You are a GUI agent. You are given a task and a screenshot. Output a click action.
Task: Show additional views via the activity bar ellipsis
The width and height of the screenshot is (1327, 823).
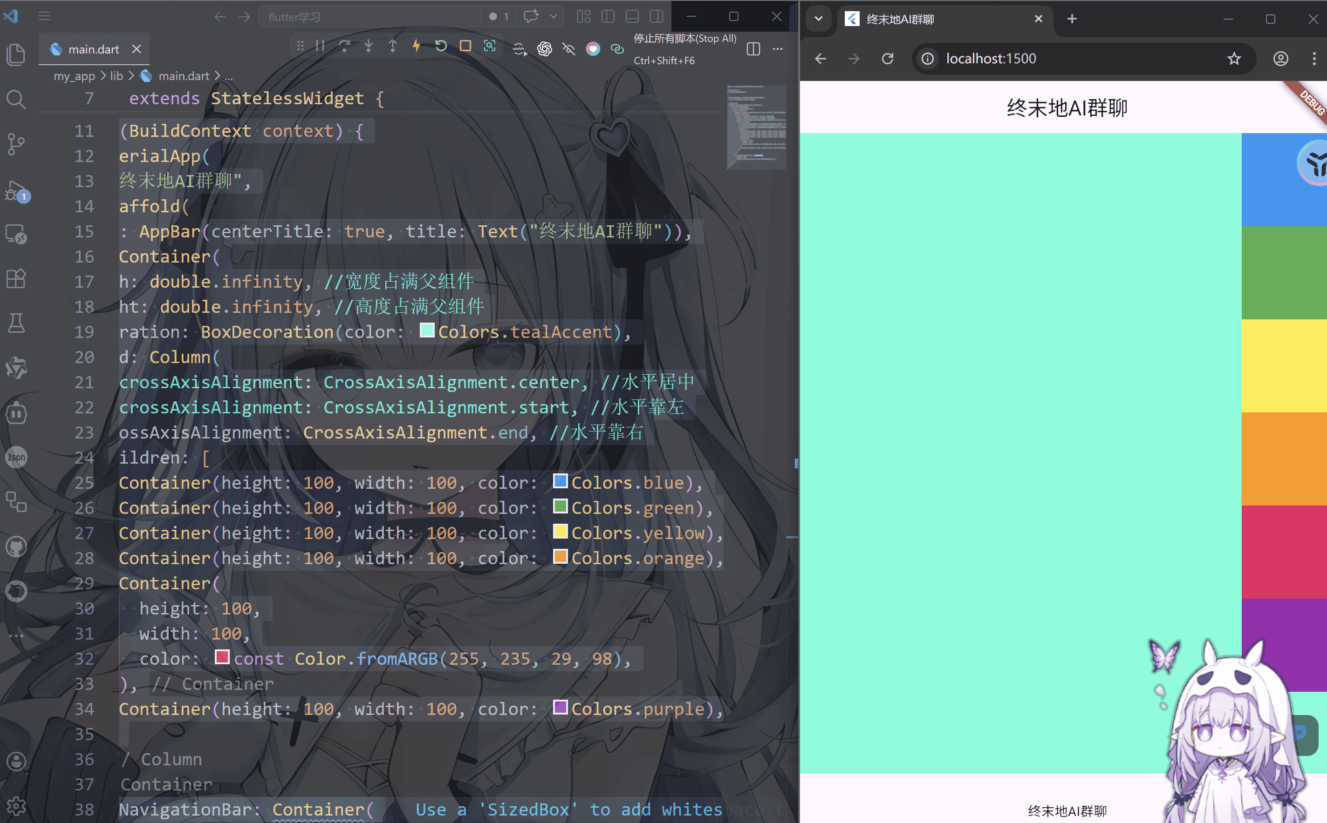pyautogui.click(x=16, y=636)
